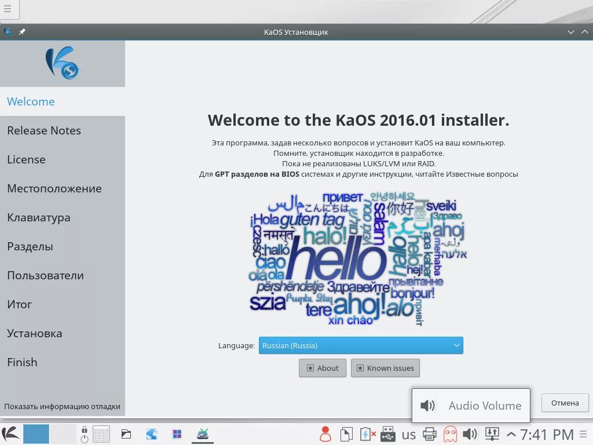Select the Release Notes step in sidebar
This screenshot has height=445, width=593.
(x=63, y=130)
